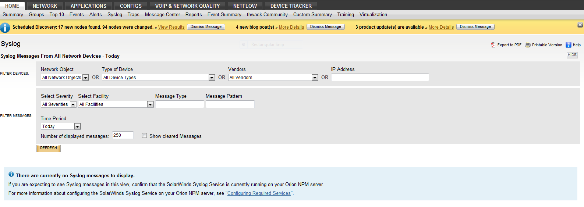Screen dimensions: 584x207
Task: Click Number of displayed messages field
Action: coord(123,135)
